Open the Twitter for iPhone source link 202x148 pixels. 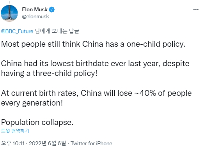coord(91,143)
